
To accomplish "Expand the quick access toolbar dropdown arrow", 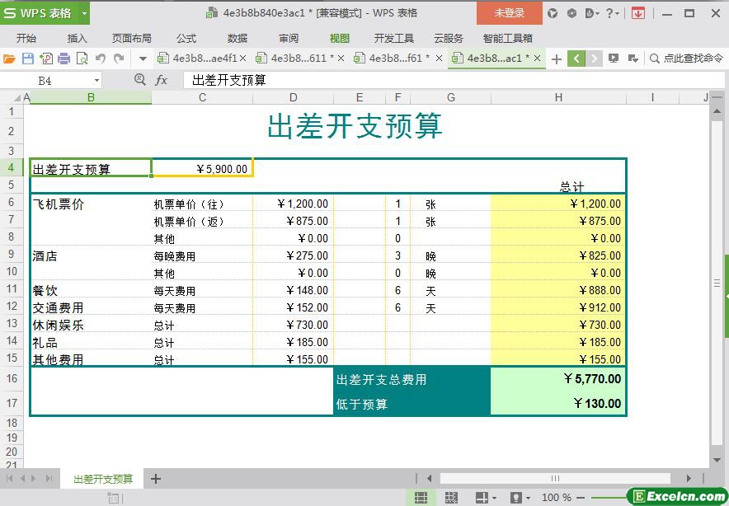I will 143,59.
